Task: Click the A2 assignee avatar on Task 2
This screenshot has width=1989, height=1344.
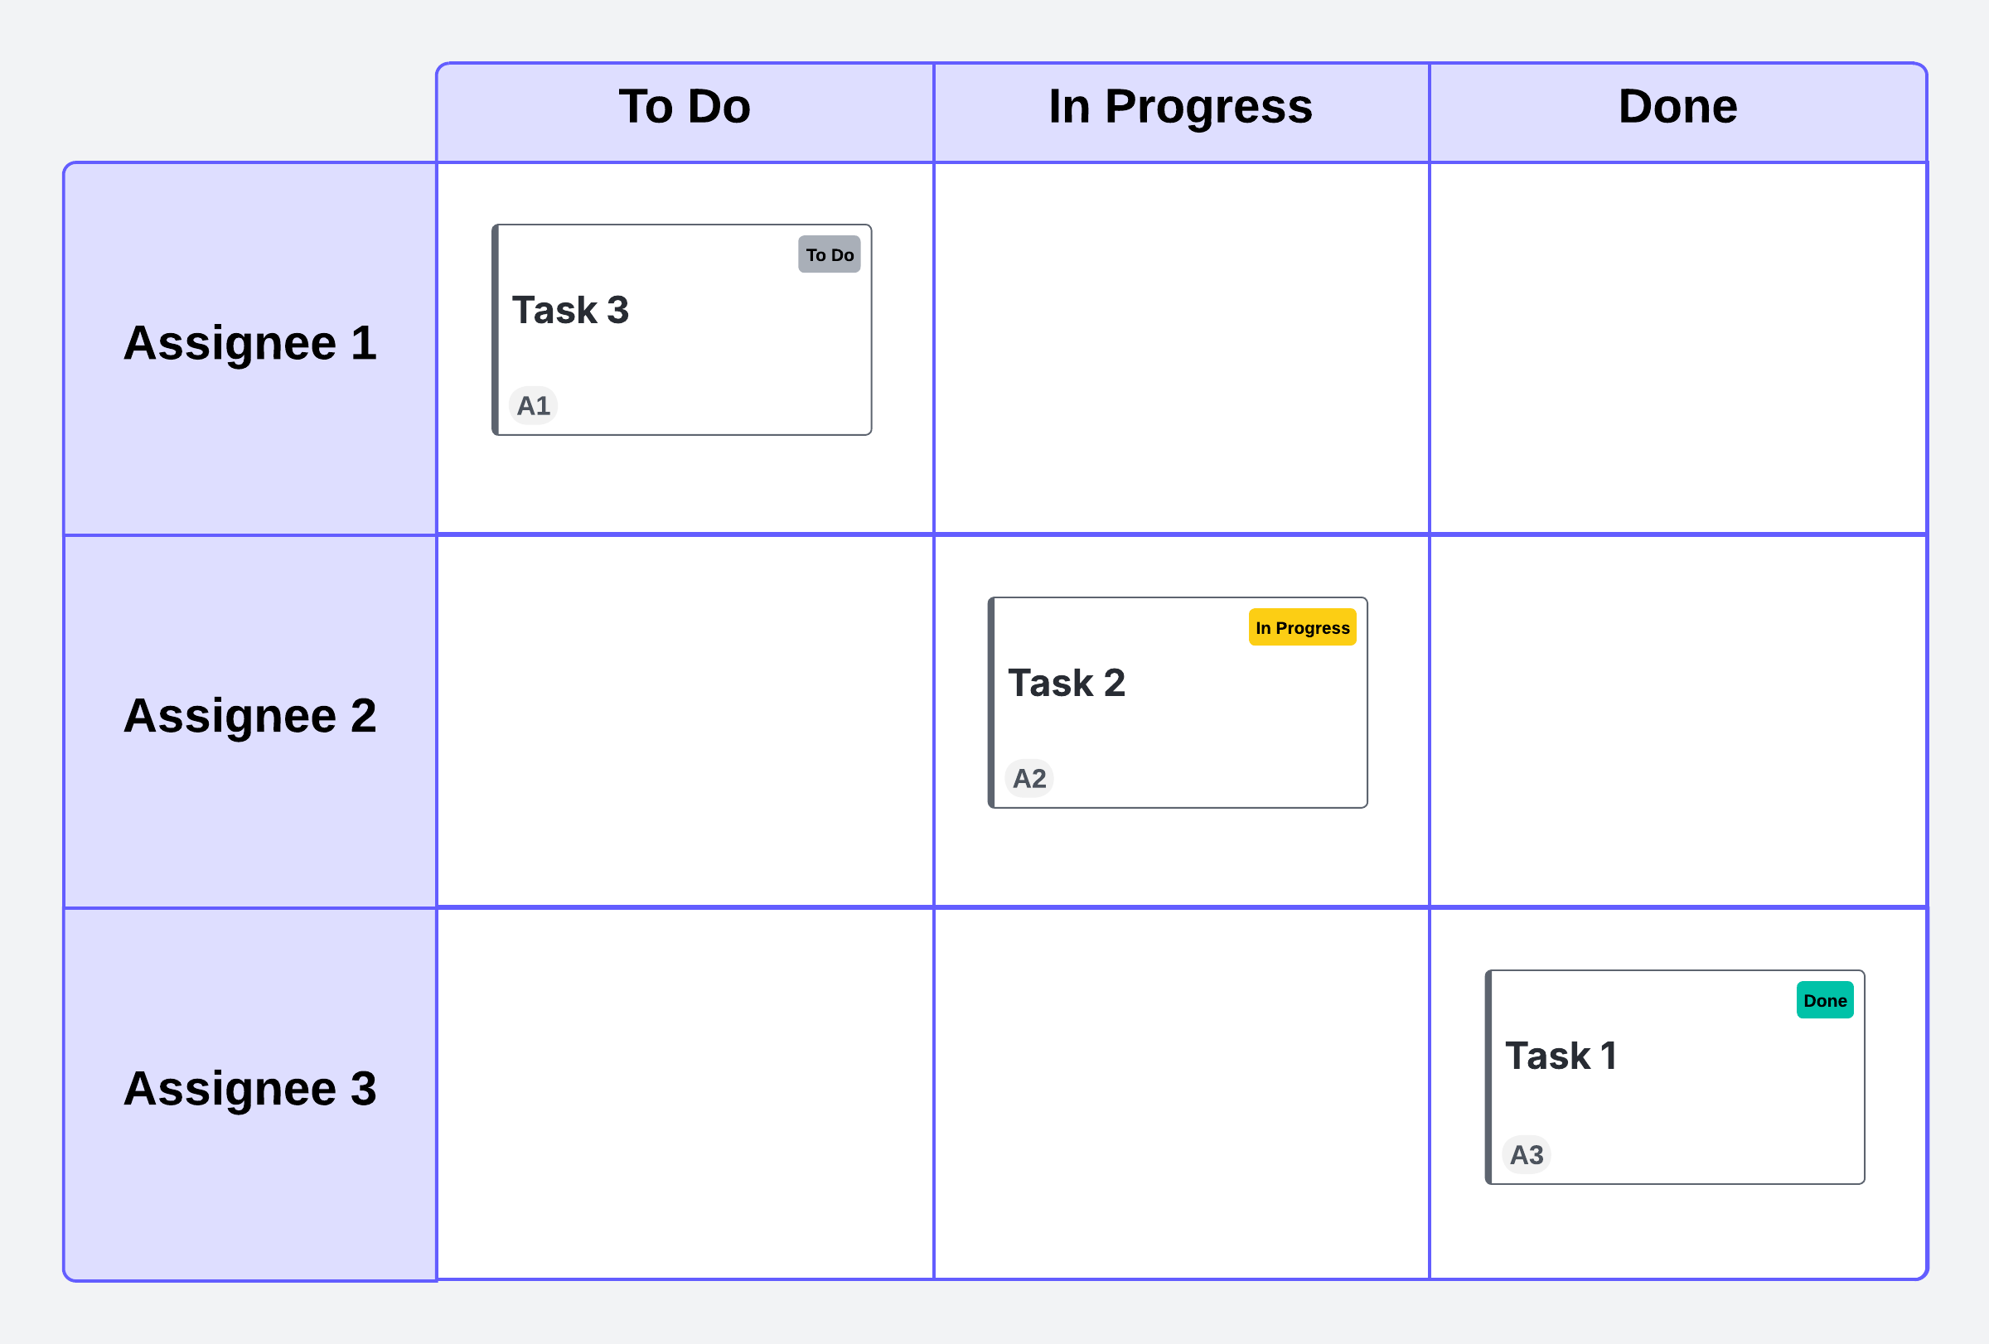Action: (x=1028, y=779)
